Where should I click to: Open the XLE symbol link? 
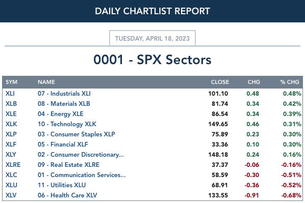coord(11,114)
